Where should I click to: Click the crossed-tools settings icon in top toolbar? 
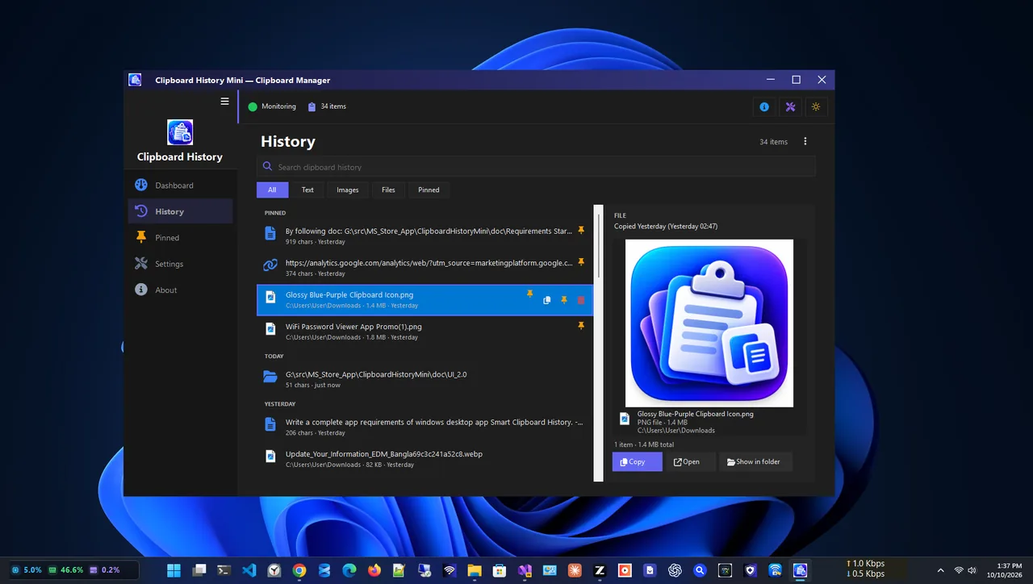tap(790, 106)
